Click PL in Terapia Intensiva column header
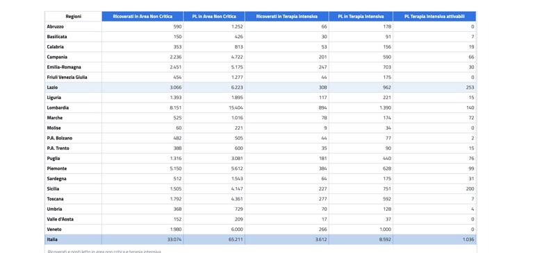533x253 pixels. coord(361,16)
